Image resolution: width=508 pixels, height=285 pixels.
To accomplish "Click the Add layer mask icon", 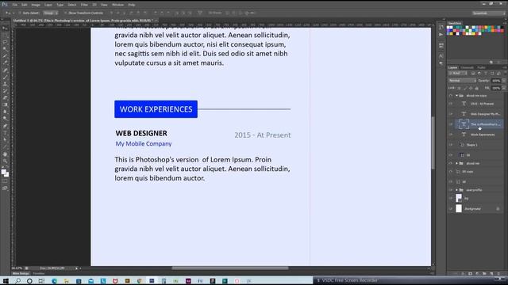I will pyautogui.click(x=471, y=274).
